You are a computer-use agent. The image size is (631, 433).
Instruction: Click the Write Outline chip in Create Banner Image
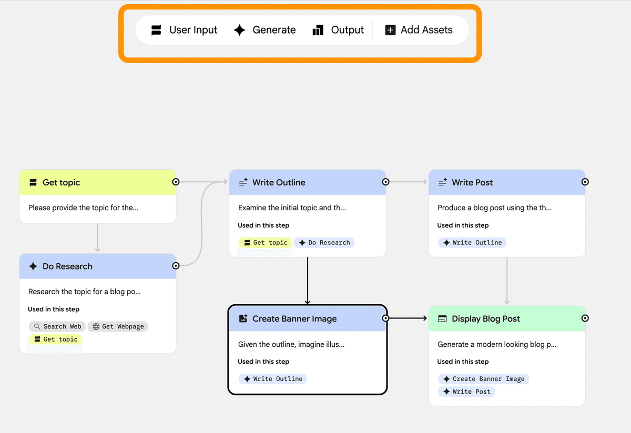pyautogui.click(x=272, y=378)
